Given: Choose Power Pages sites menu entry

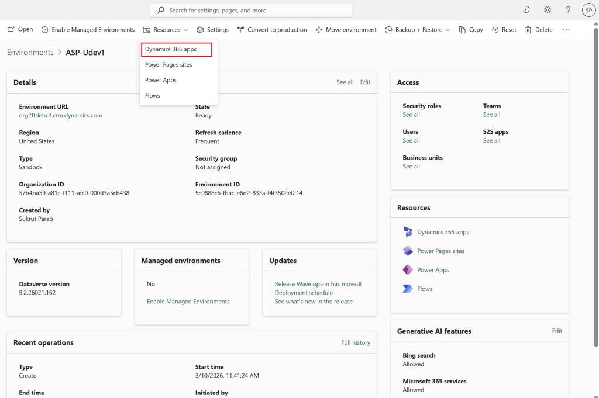Looking at the screenshot, I should pos(168,65).
